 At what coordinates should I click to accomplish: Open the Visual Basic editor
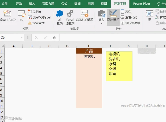pos(8,16)
